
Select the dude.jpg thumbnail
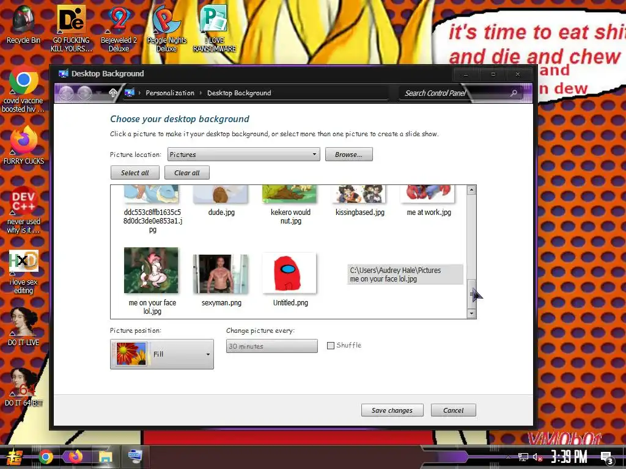click(x=221, y=194)
